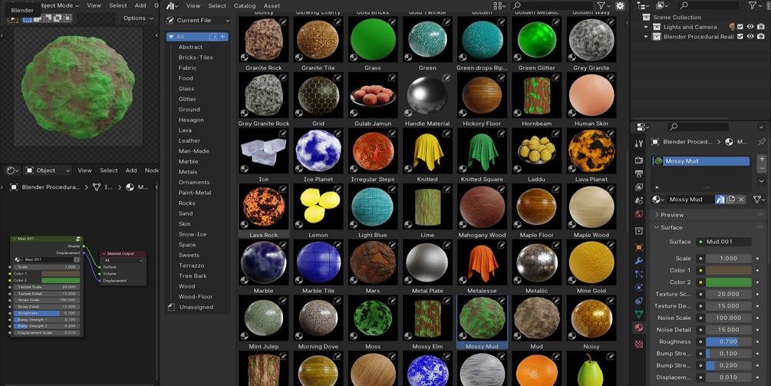This screenshot has height=386, width=771.
Task: Unlink Mossy Mud material with X icon
Action: tap(741, 200)
